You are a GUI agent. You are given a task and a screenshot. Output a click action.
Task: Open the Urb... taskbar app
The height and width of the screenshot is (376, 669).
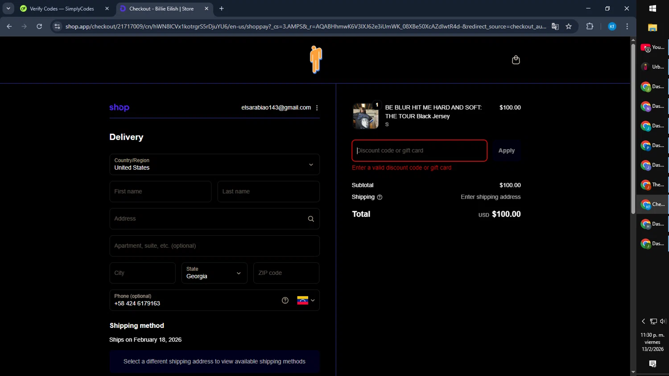(652, 67)
